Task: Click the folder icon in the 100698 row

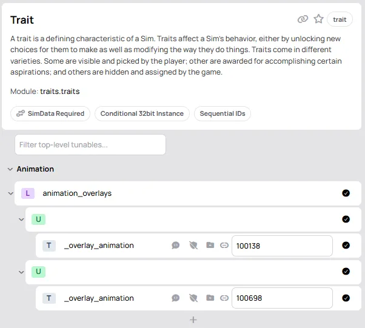Action: pos(210,298)
